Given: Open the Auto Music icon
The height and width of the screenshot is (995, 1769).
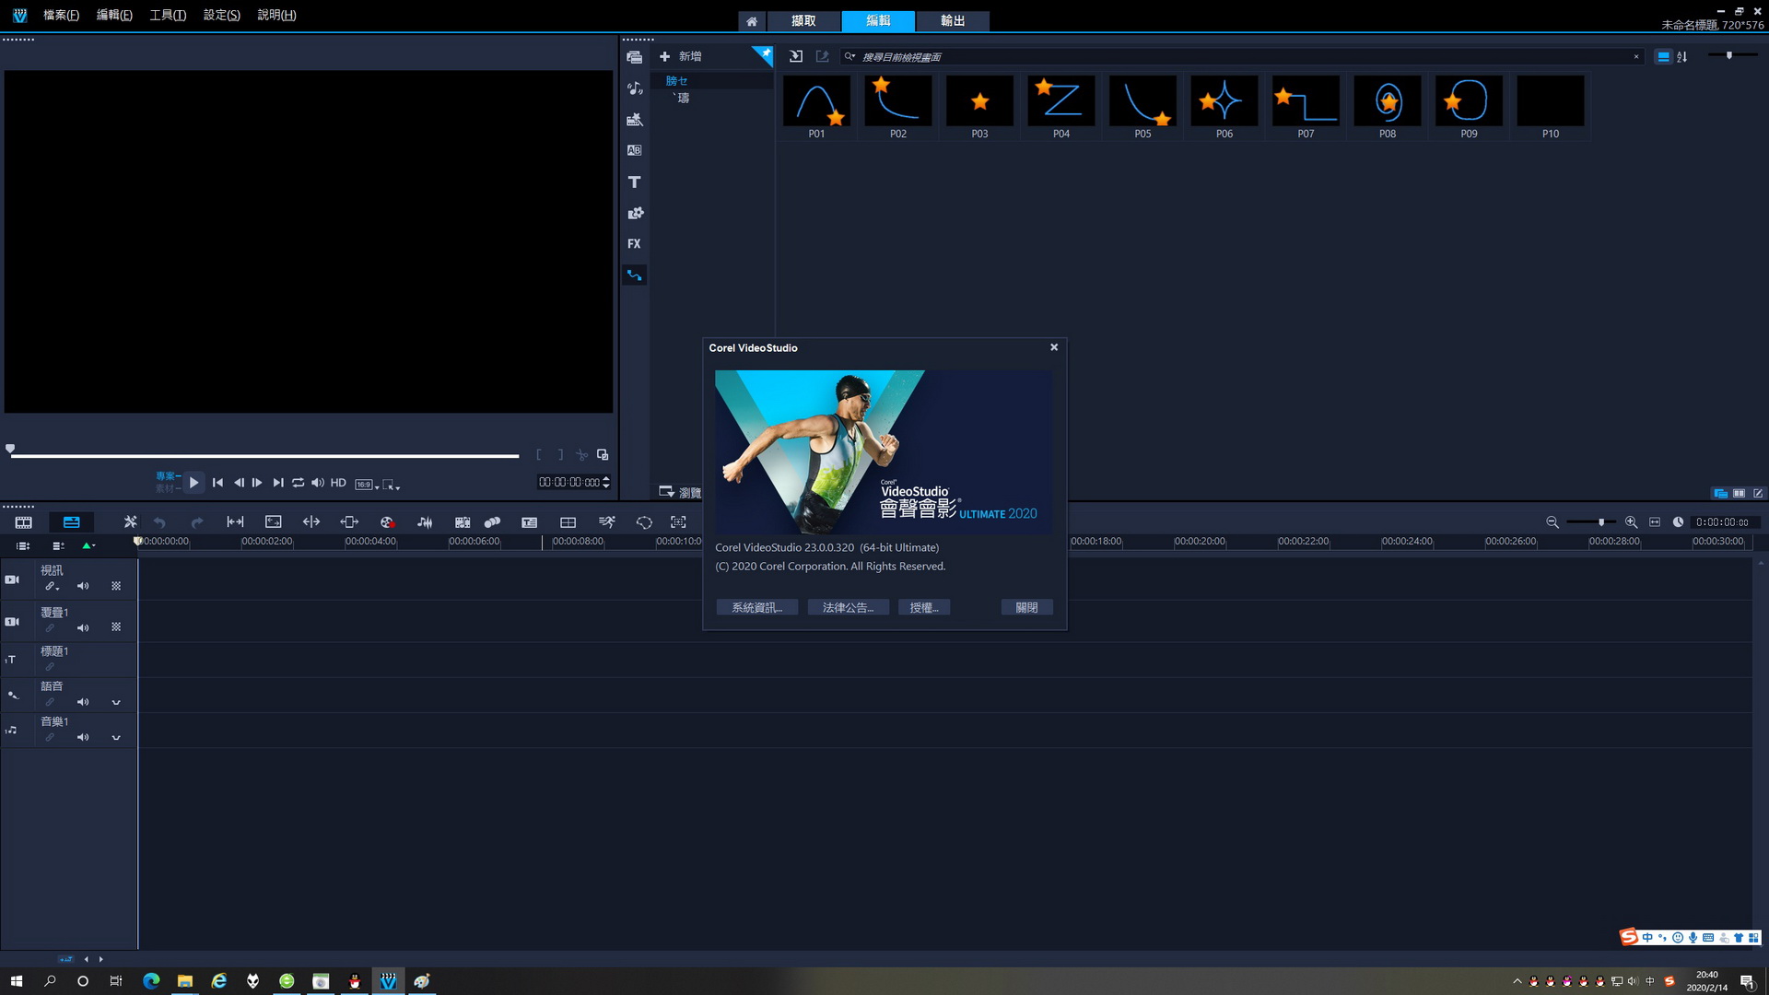Looking at the screenshot, I should 463,522.
